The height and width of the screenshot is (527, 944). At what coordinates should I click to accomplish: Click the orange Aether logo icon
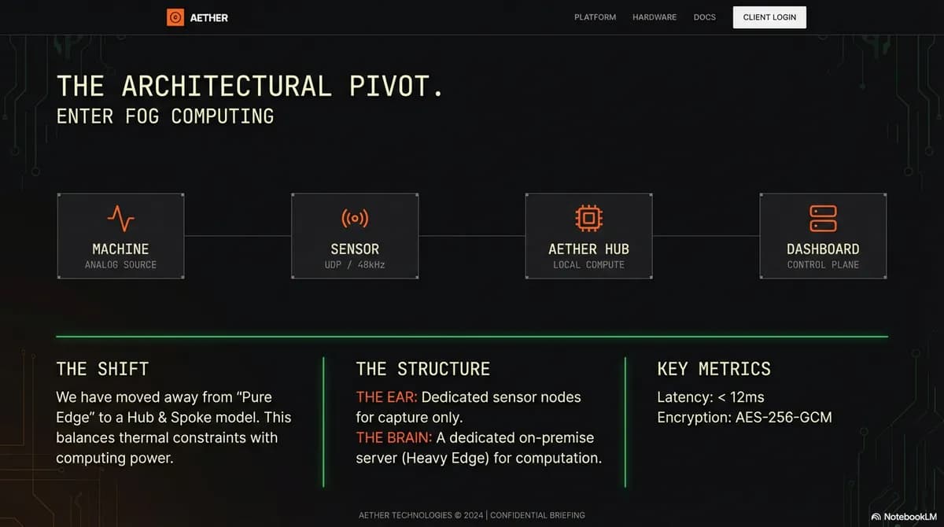(175, 17)
